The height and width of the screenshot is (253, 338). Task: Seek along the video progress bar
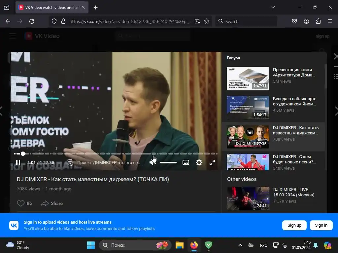(x=116, y=154)
